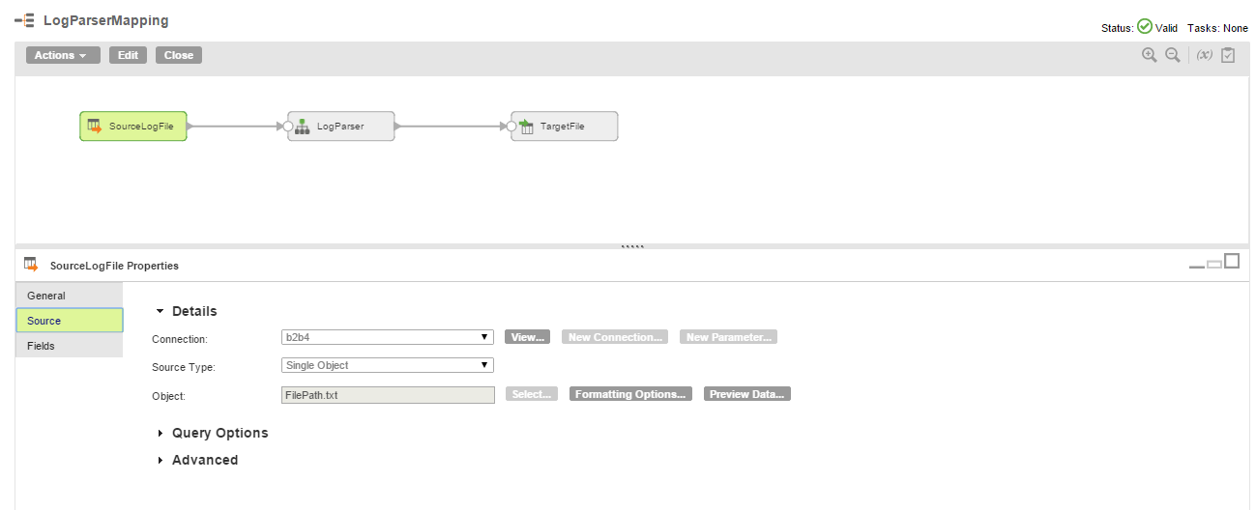1256x510 pixels.
Task: Select the LogParser transformation node
Action: click(341, 126)
